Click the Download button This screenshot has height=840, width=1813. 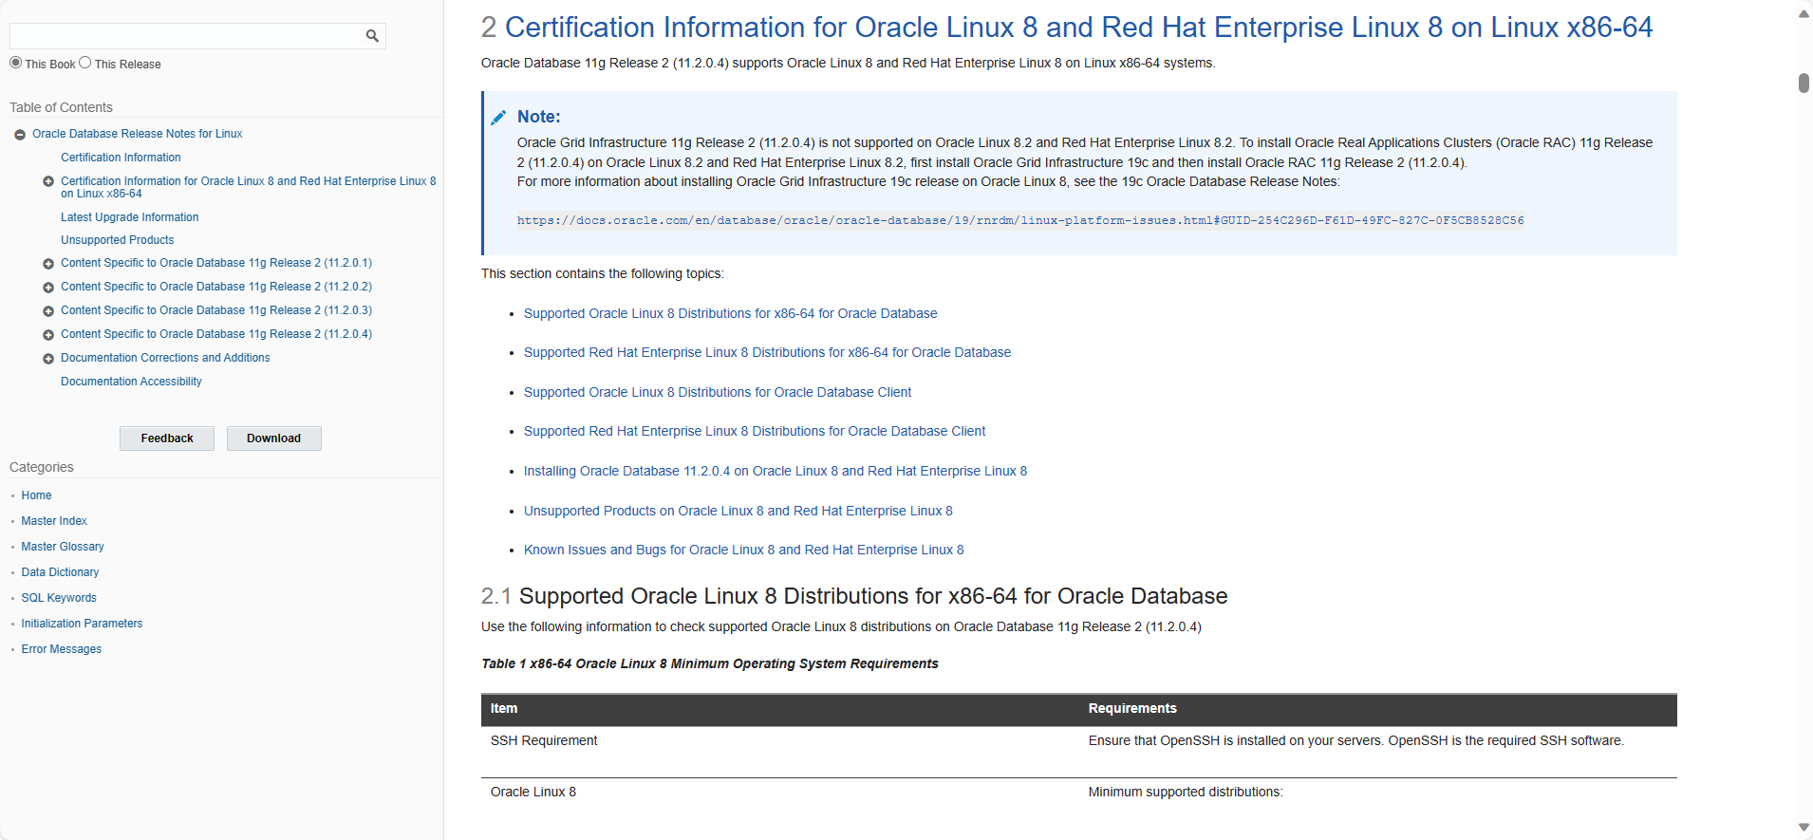pos(273,439)
